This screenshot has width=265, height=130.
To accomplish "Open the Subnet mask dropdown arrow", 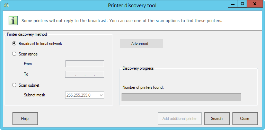I will pos(101,95).
